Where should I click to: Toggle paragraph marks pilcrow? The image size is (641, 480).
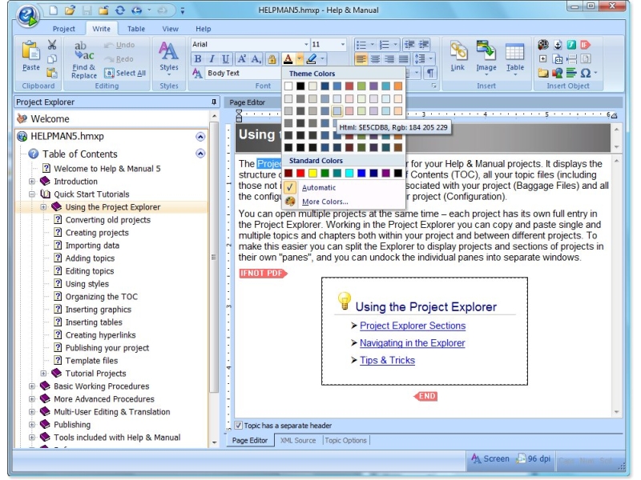click(x=430, y=74)
